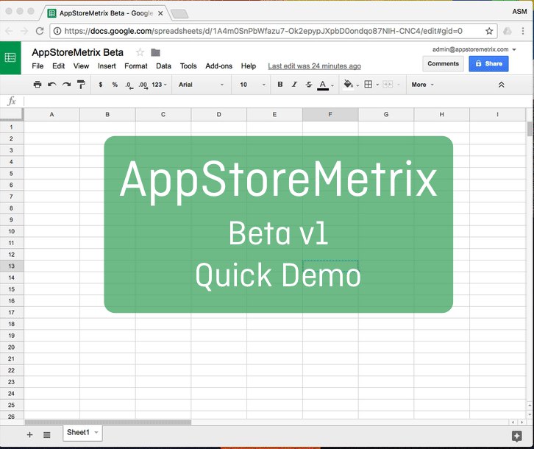
Task: Click the horizontal scrollbar thumb
Action: coord(108,422)
